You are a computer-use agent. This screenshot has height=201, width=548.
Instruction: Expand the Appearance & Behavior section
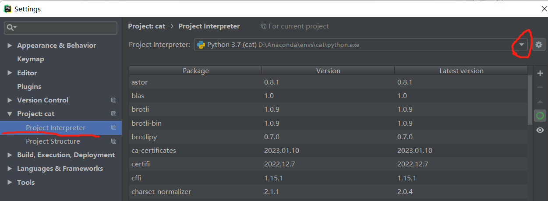click(10, 46)
